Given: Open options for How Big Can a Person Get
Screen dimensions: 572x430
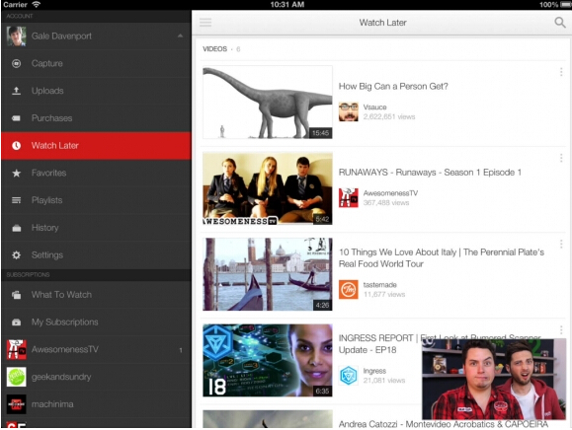Looking at the screenshot, I should [x=561, y=72].
